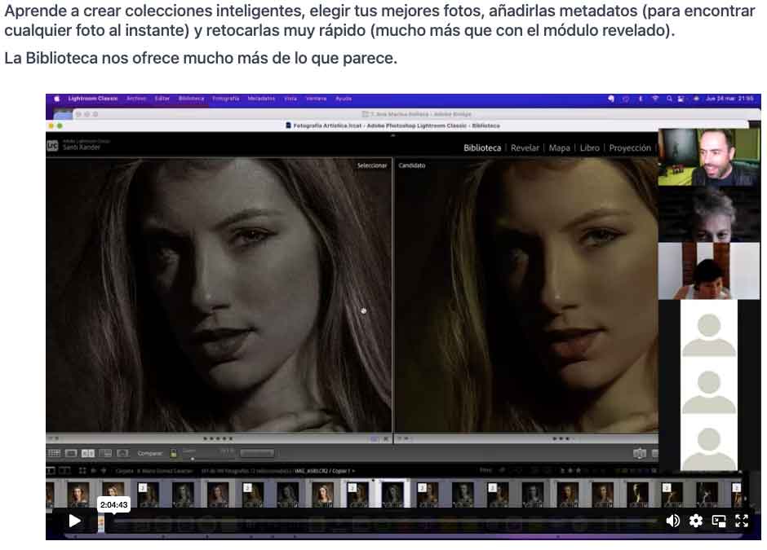The height and width of the screenshot is (550, 767).
Task: Filter filmstrip by star rating
Action: (571, 470)
